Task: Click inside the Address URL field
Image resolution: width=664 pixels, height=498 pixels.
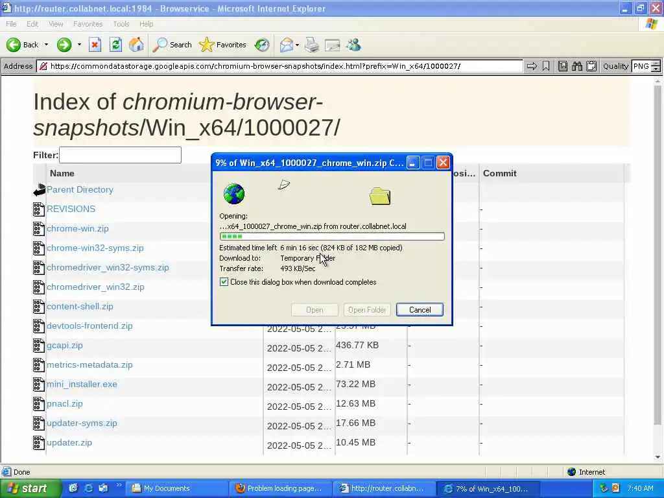Action: coord(279,66)
